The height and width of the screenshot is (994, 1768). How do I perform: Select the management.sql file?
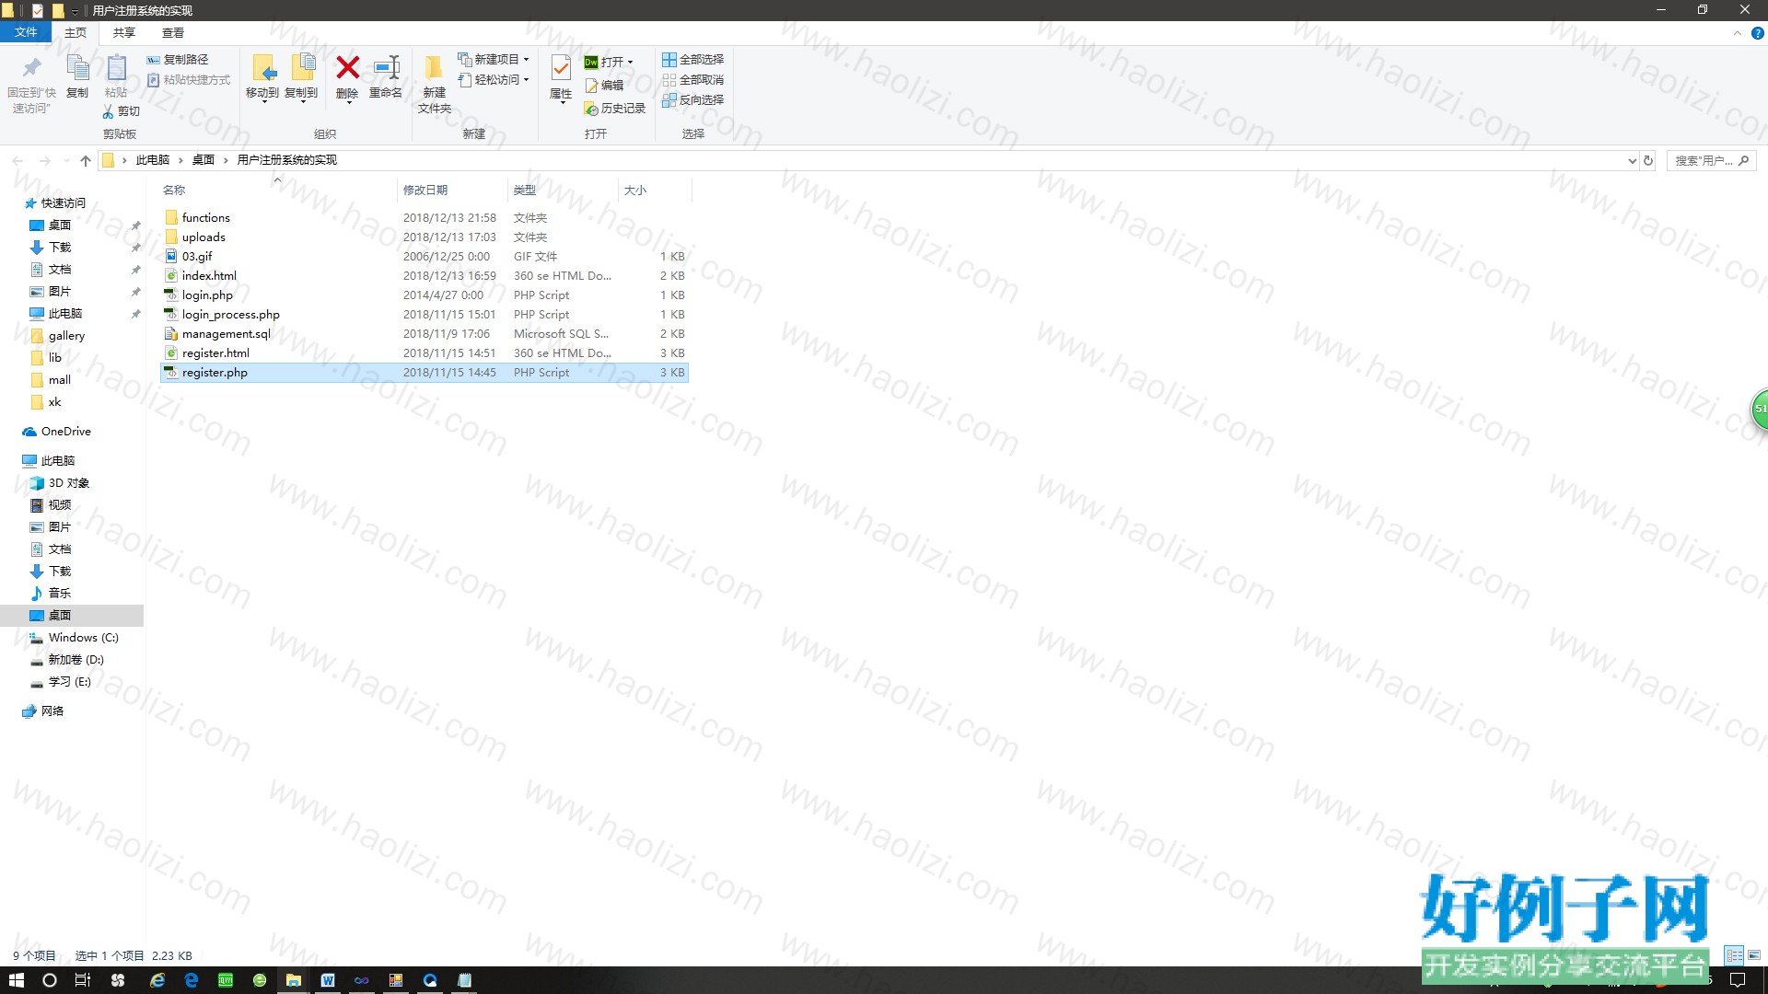pyautogui.click(x=425, y=334)
